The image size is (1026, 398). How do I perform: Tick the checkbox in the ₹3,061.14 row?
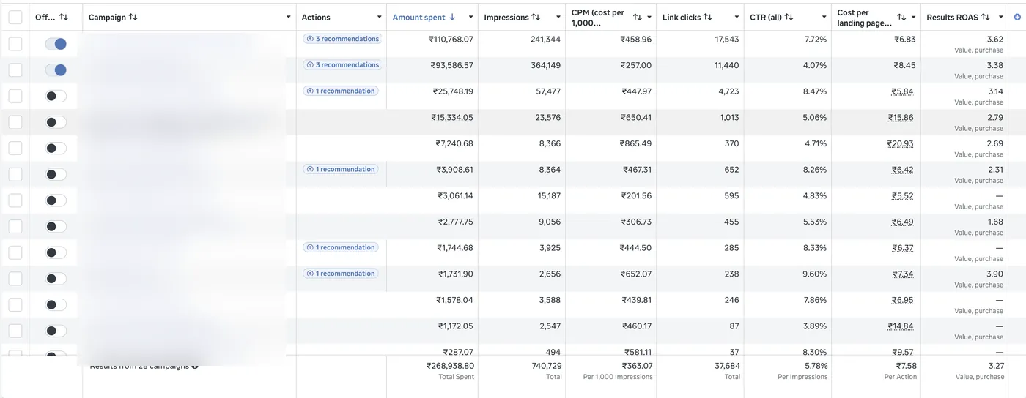pos(15,200)
